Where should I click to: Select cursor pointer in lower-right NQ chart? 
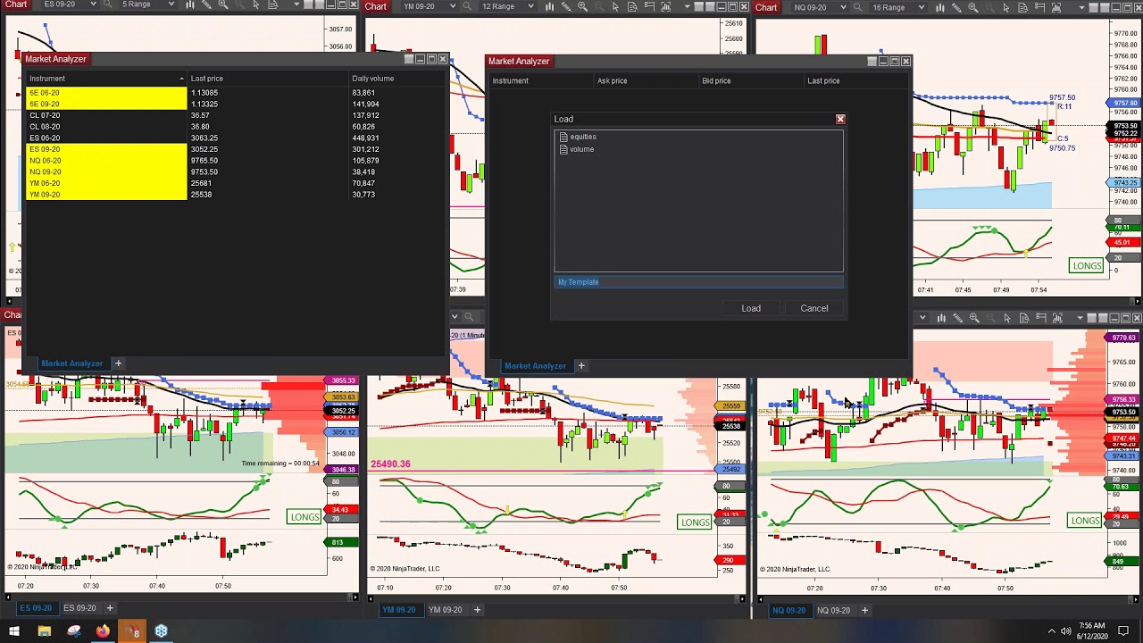(x=1007, y=318)
